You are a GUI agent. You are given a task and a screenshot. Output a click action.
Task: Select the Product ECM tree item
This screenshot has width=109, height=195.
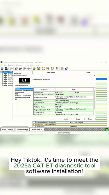click(x=10, y=84)
